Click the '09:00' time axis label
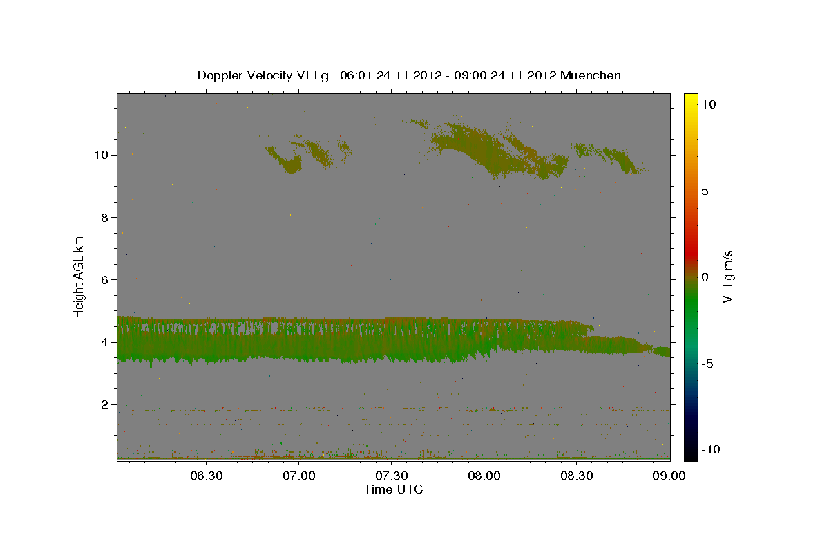 click(669, 476)
